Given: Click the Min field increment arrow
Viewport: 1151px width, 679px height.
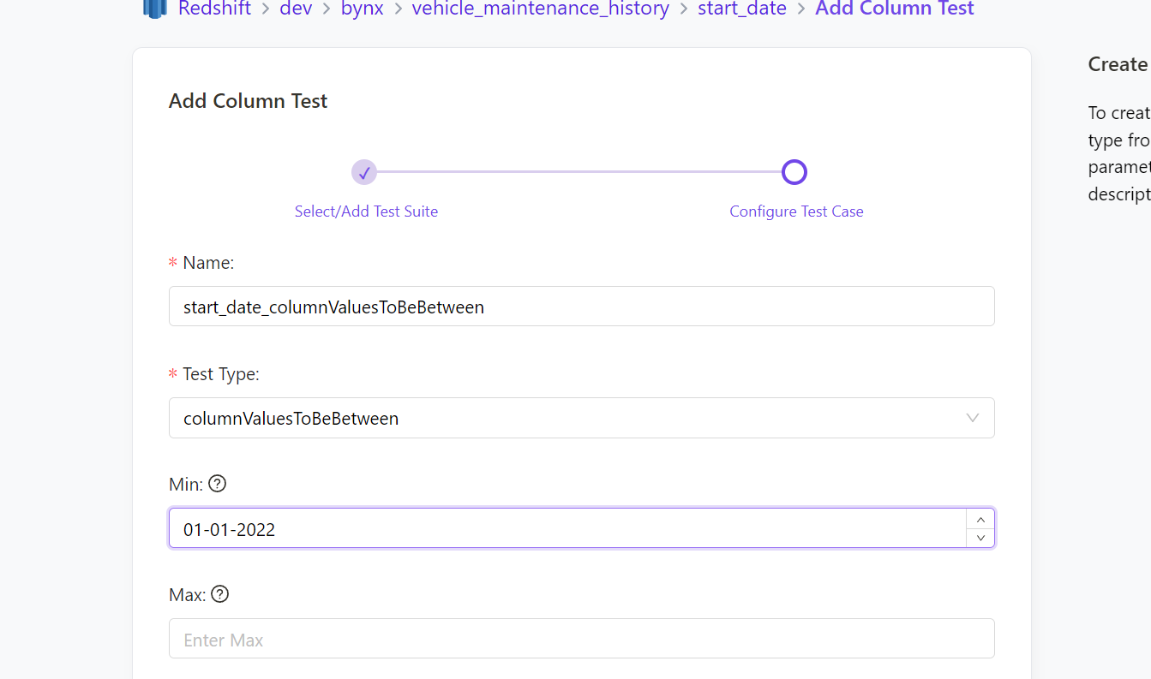Looking at the screenshot, I should pyautogui.click(x=980, y=519).
